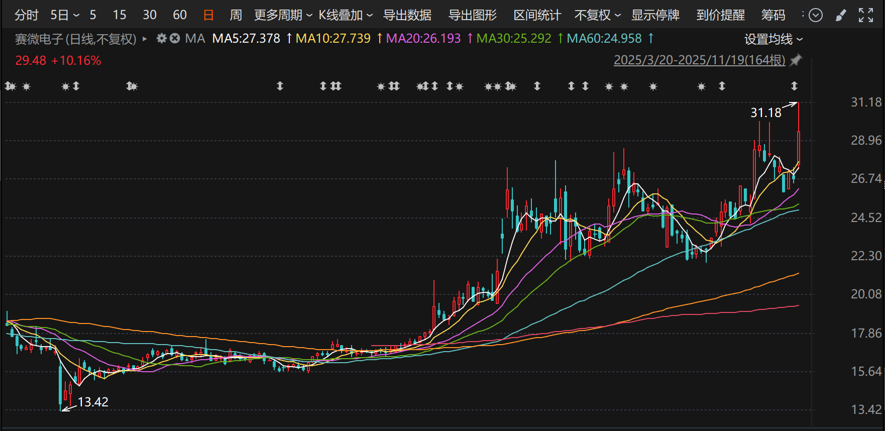The width and height of the screenshot is (885, 431).
Task: Toggle 显示停牌 suspension display
Action: click(x=655, y=16)
